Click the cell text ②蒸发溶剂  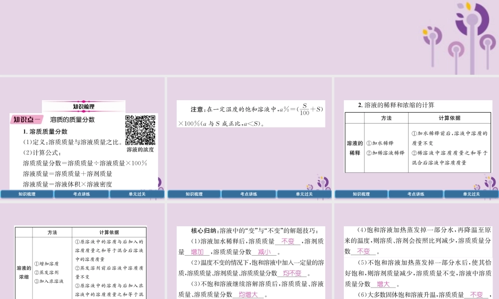(46, 272)
